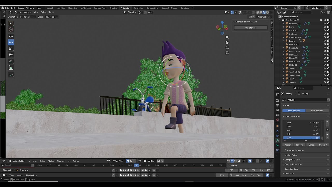Uncheck PlayGroundGP collection exclude checkbox

click(321, 20)
